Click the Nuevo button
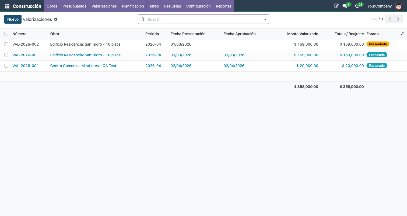407x216 pixels. pos(13,19)
